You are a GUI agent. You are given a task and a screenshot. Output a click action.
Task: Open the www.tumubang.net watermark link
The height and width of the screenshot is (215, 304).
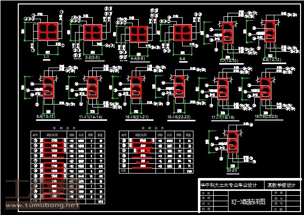pyautogui.click(x=41, y=205)
